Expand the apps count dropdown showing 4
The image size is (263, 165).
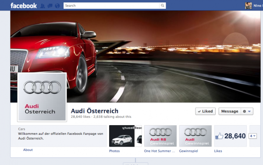pyautogui.click(x=252, y=136)
